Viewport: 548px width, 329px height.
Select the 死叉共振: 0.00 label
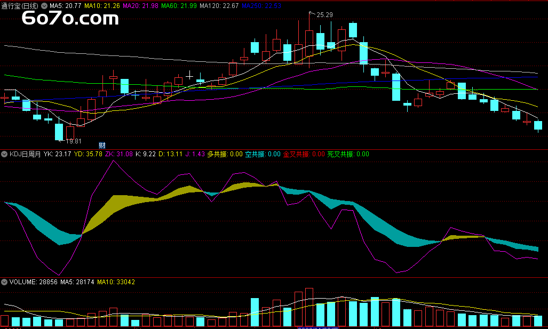click(x=348, y=154)
